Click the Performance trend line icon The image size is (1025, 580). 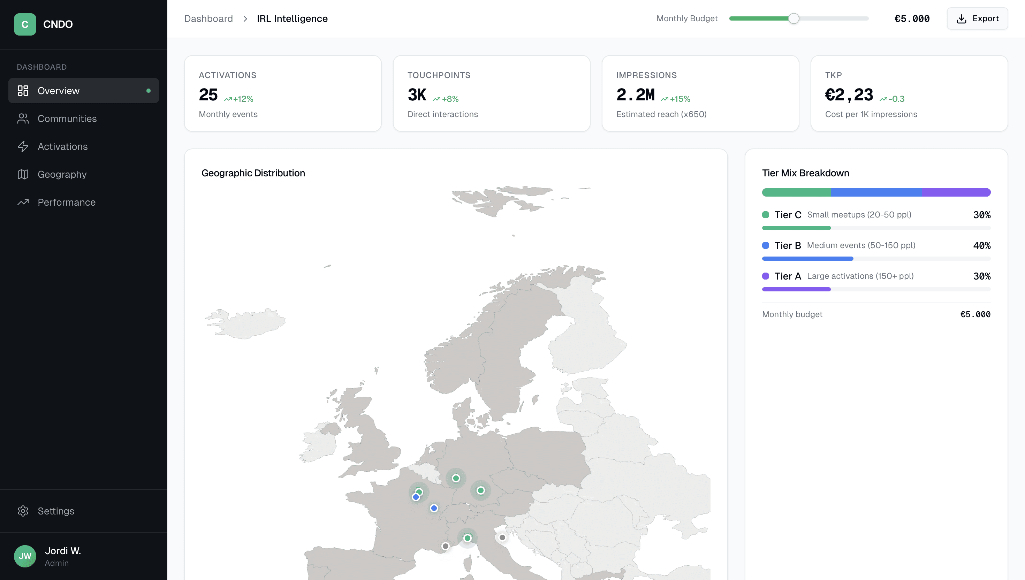[x=23, y=203]
